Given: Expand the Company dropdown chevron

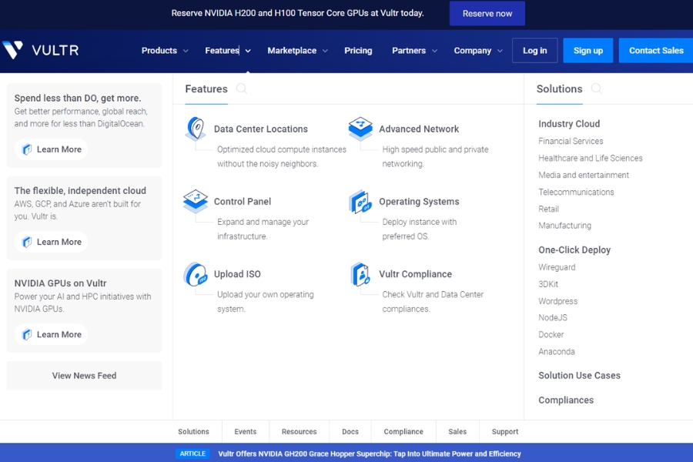Looking at the screenshot, I should (500, 51).
